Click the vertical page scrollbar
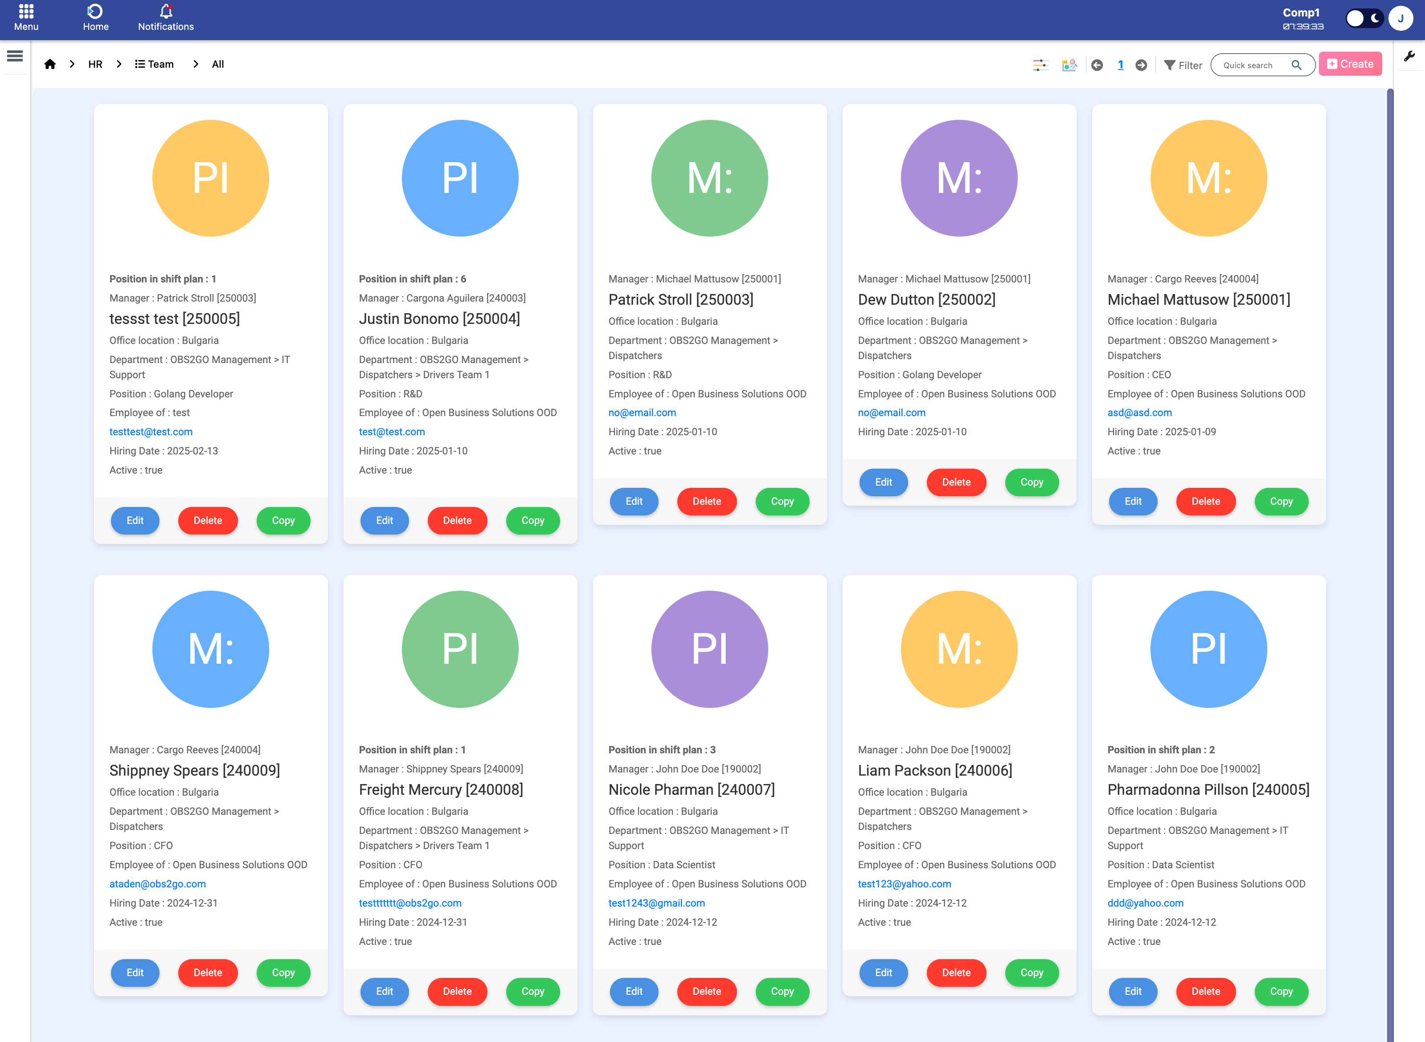This screenshot has width=1425, height=1042. point(1390,564)
